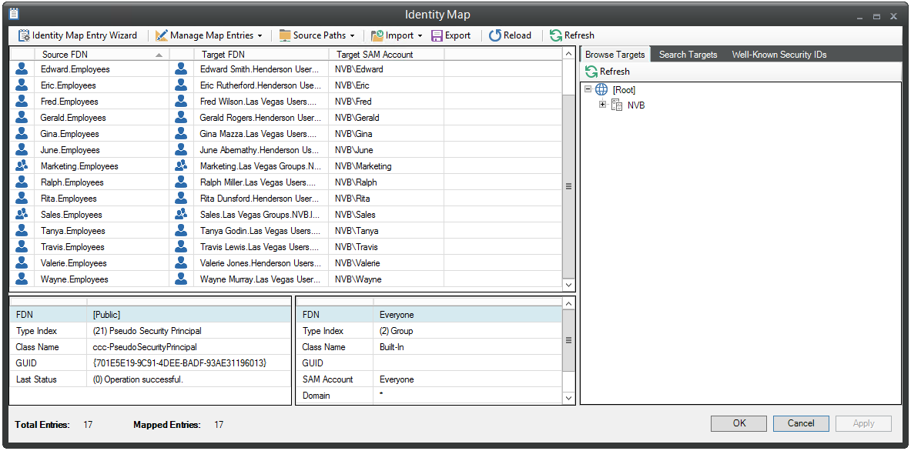The width and height of the screenshot is (911, 451).
Task: Click the Built-In class name value
Action: click(391, 347)
